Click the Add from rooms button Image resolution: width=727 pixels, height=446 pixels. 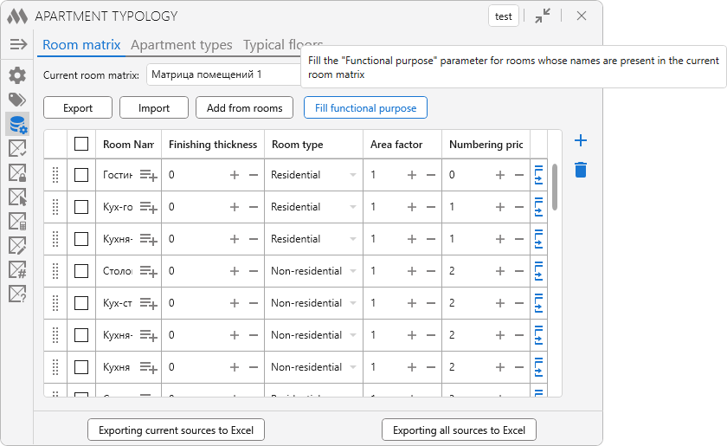244,108
